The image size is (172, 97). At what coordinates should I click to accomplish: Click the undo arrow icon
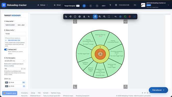(115, 17)
